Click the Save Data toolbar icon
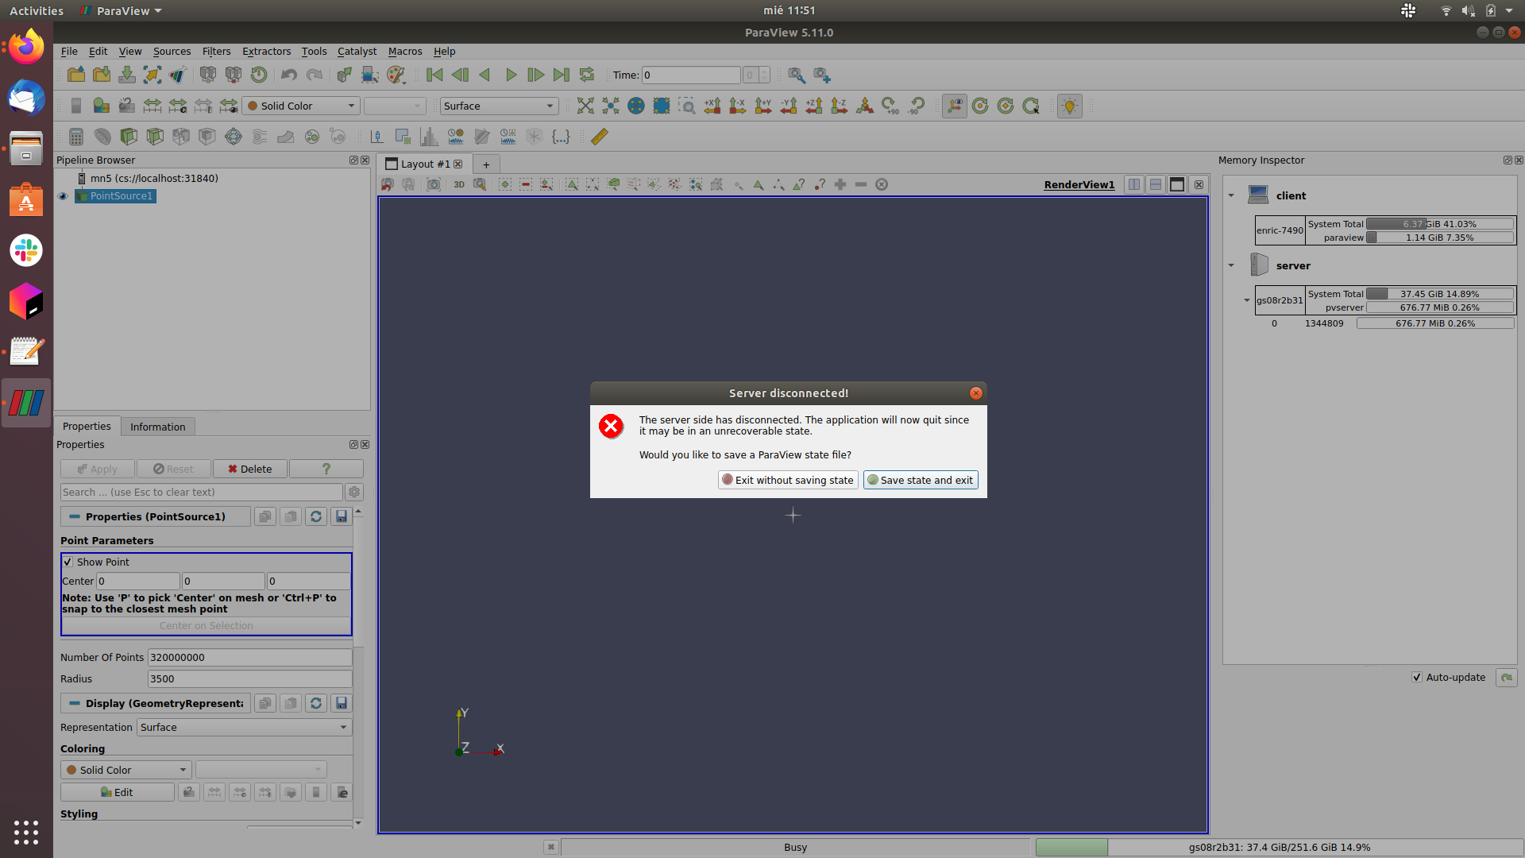The height and width of the screenshot is (858, 1525). pyautogui.click(x=127, y=75)
